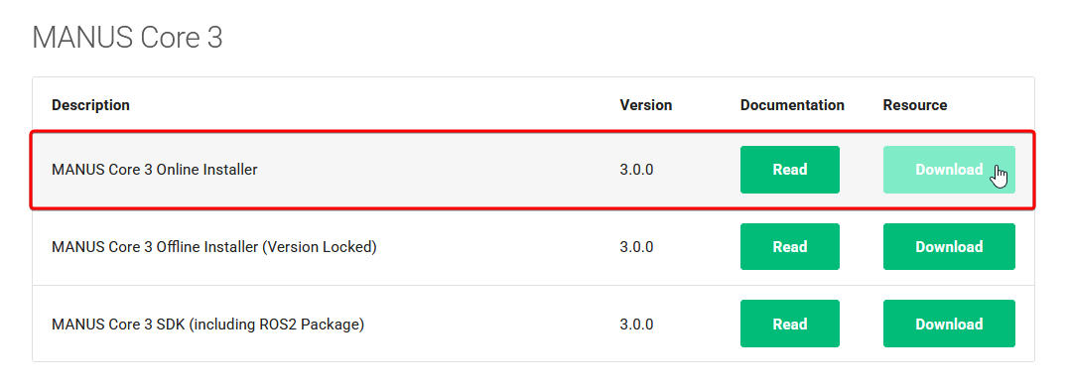Click the '(Version Locked)' text
1069x392 pixels.
[320, 247]
